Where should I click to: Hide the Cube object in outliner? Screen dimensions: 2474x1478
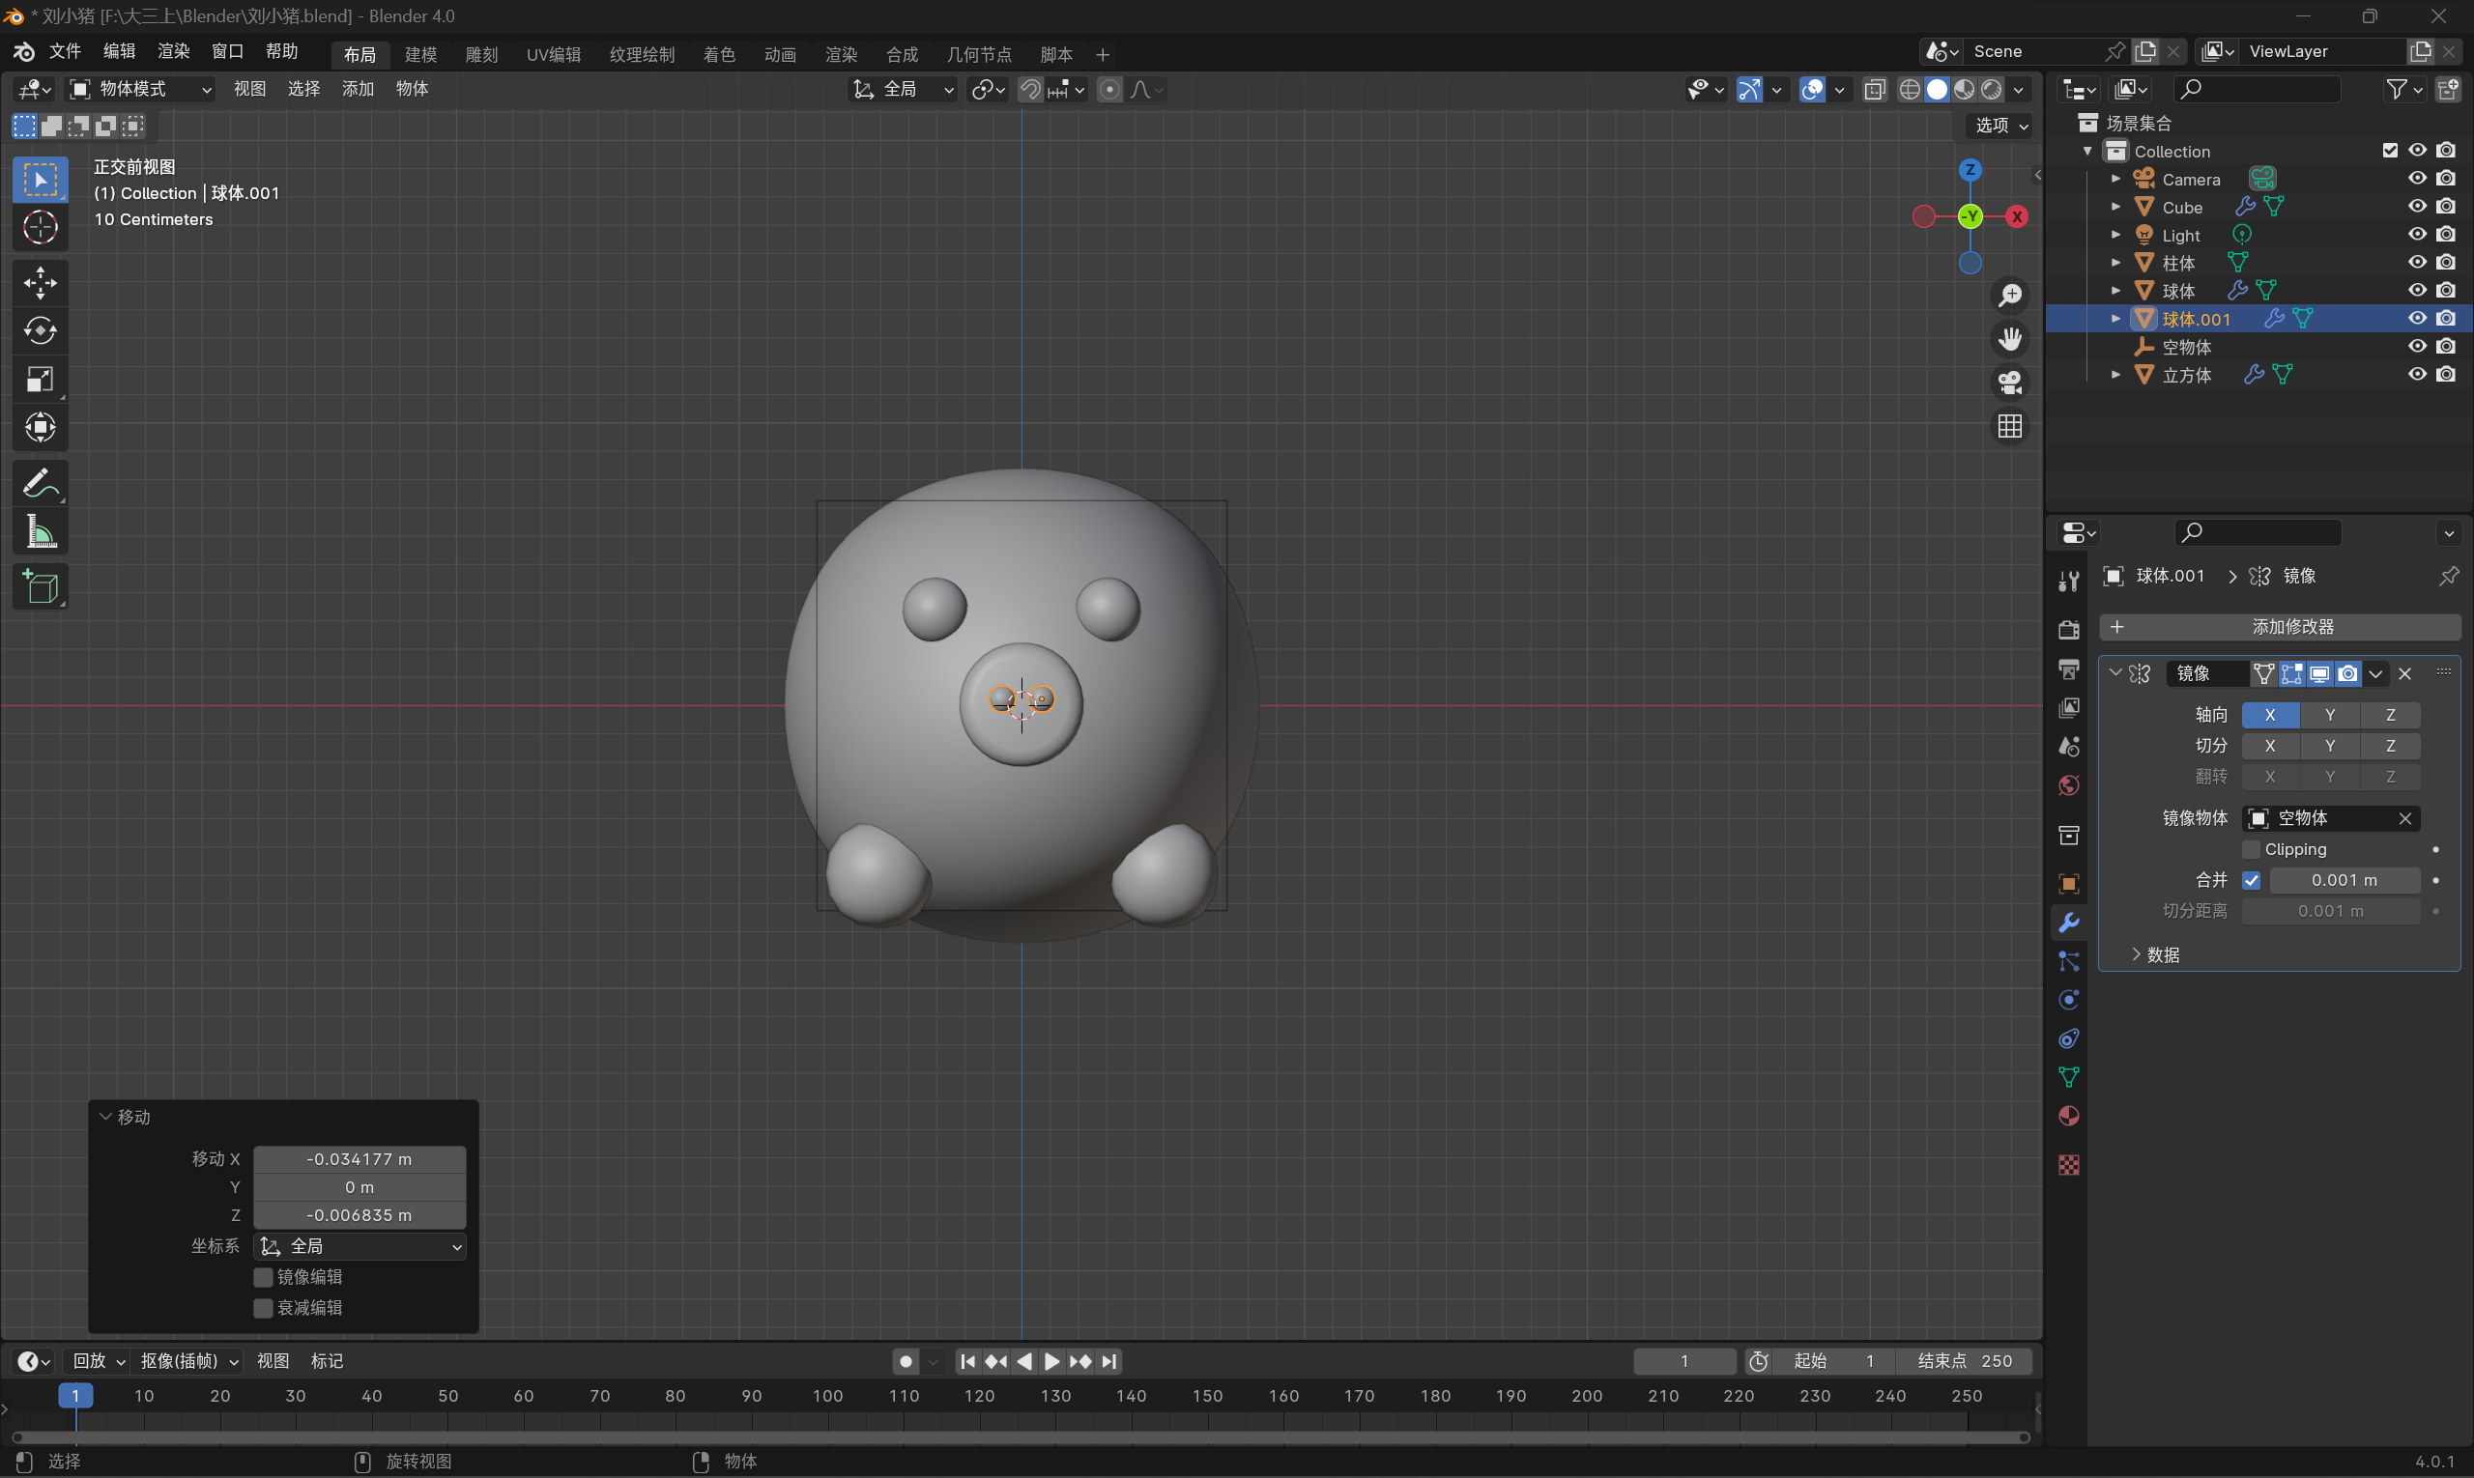2416,206
